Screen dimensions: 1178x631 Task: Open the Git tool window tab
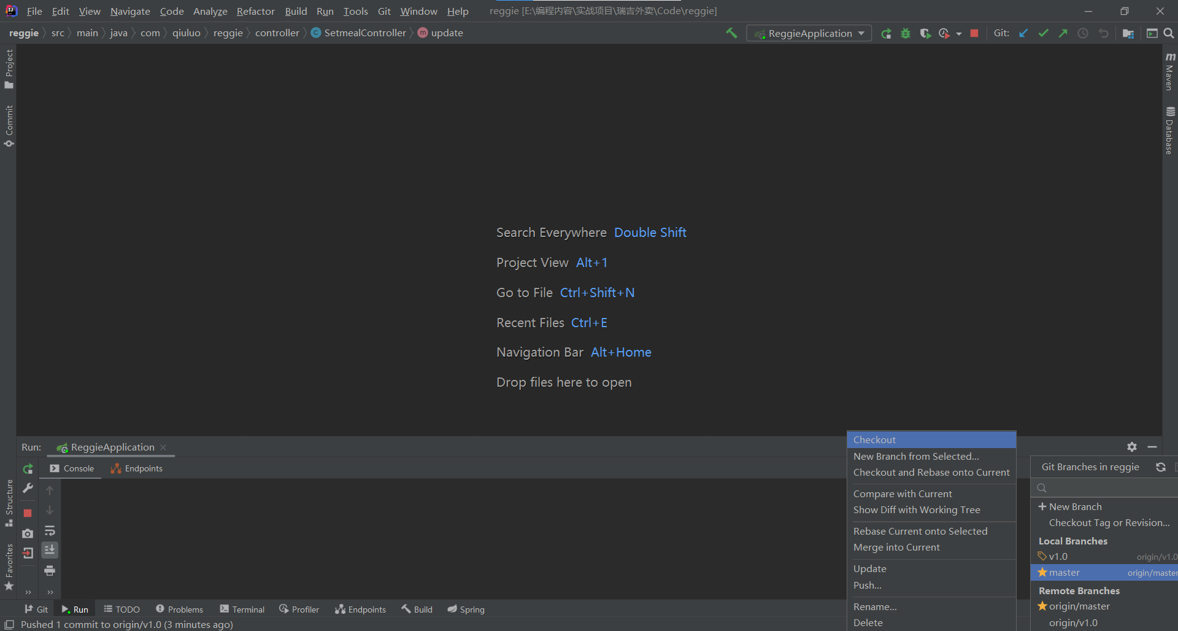point(36,610)
